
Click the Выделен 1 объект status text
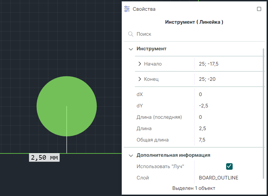pos(194,188)
